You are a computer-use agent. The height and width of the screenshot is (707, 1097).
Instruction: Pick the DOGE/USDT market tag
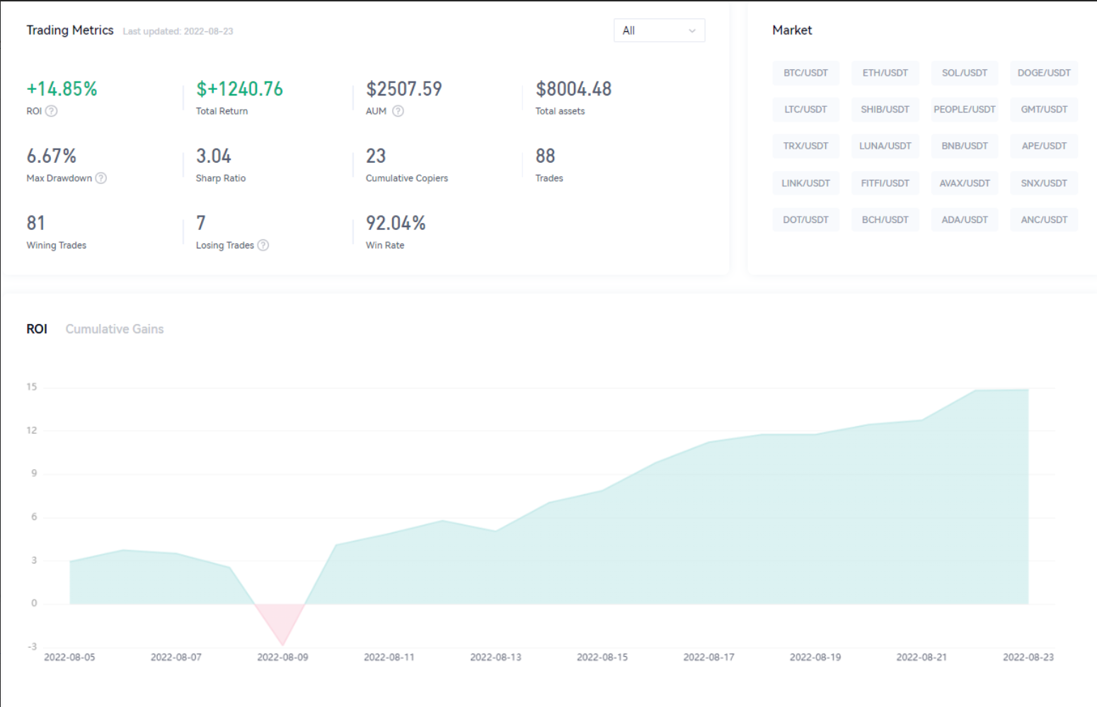point(1044,73)
